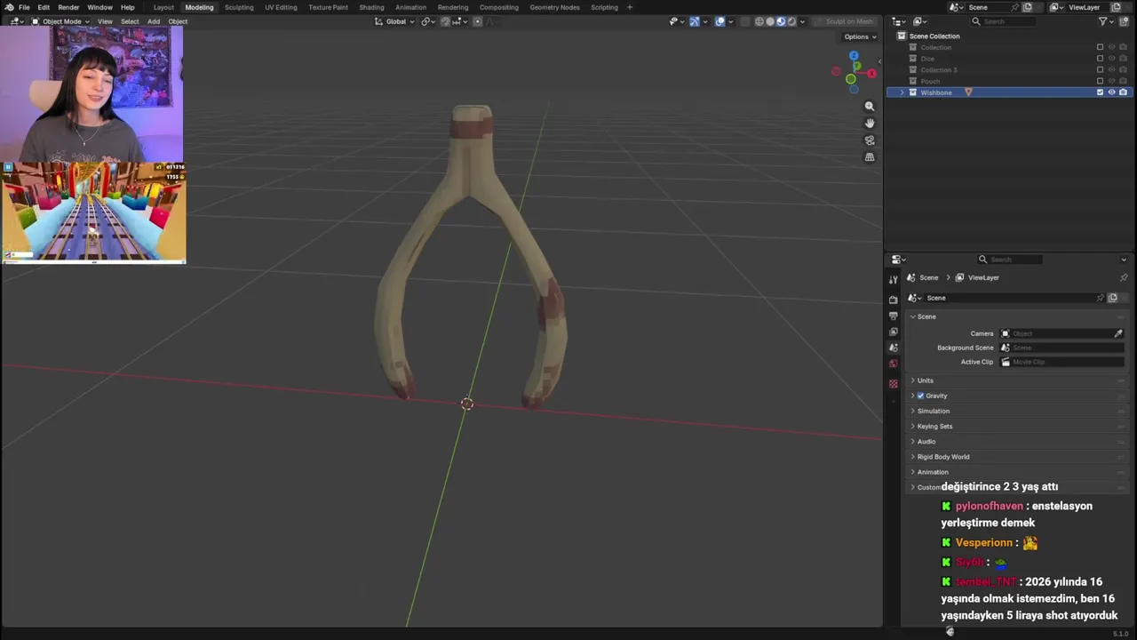Screen dimensions: 1137x640
Task: Click the add workspace plus icon
Action: coord(630,7)
